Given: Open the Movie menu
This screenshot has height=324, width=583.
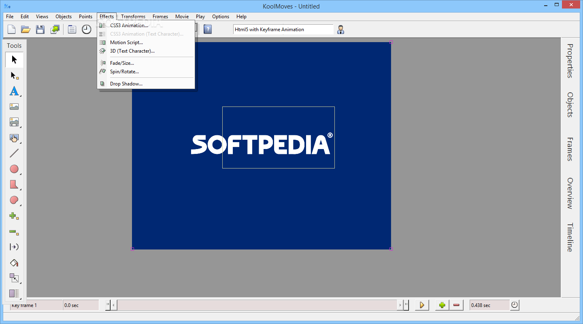Looking at the screenshot, I should 182,17.
